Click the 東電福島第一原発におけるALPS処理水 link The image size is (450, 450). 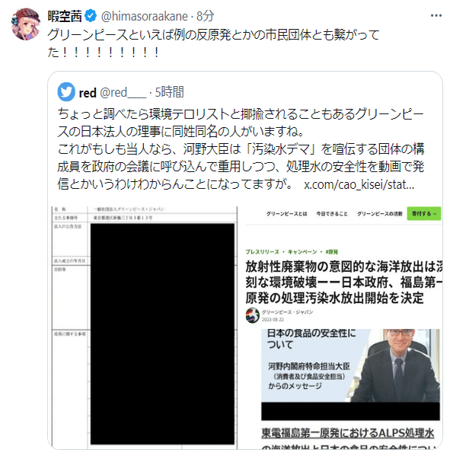click(x=347, y=433)
